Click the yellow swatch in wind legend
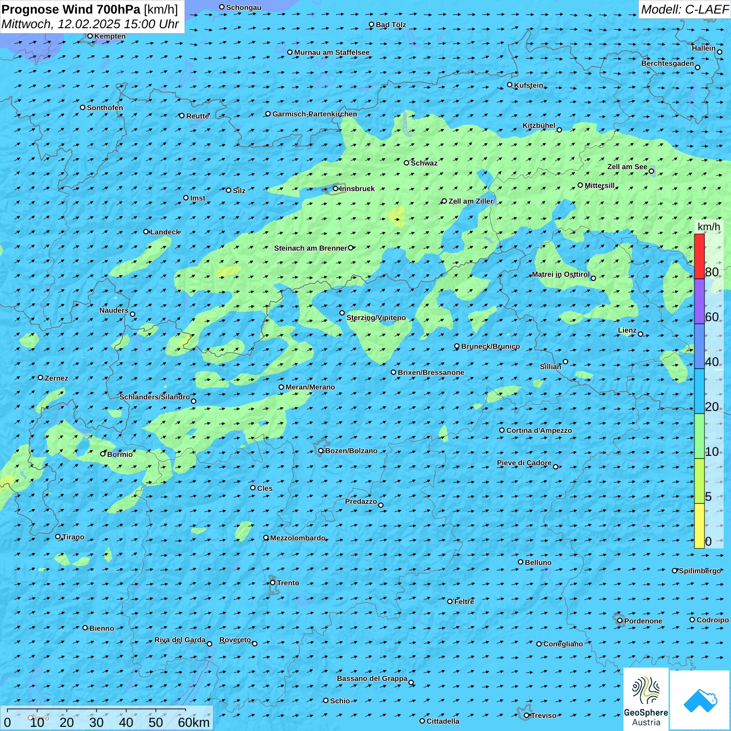 699,526
